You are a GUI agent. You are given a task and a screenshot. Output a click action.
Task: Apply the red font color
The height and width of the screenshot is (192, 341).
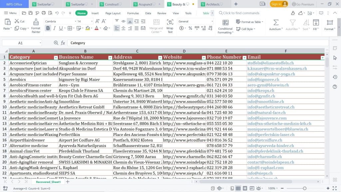(97, 28)
